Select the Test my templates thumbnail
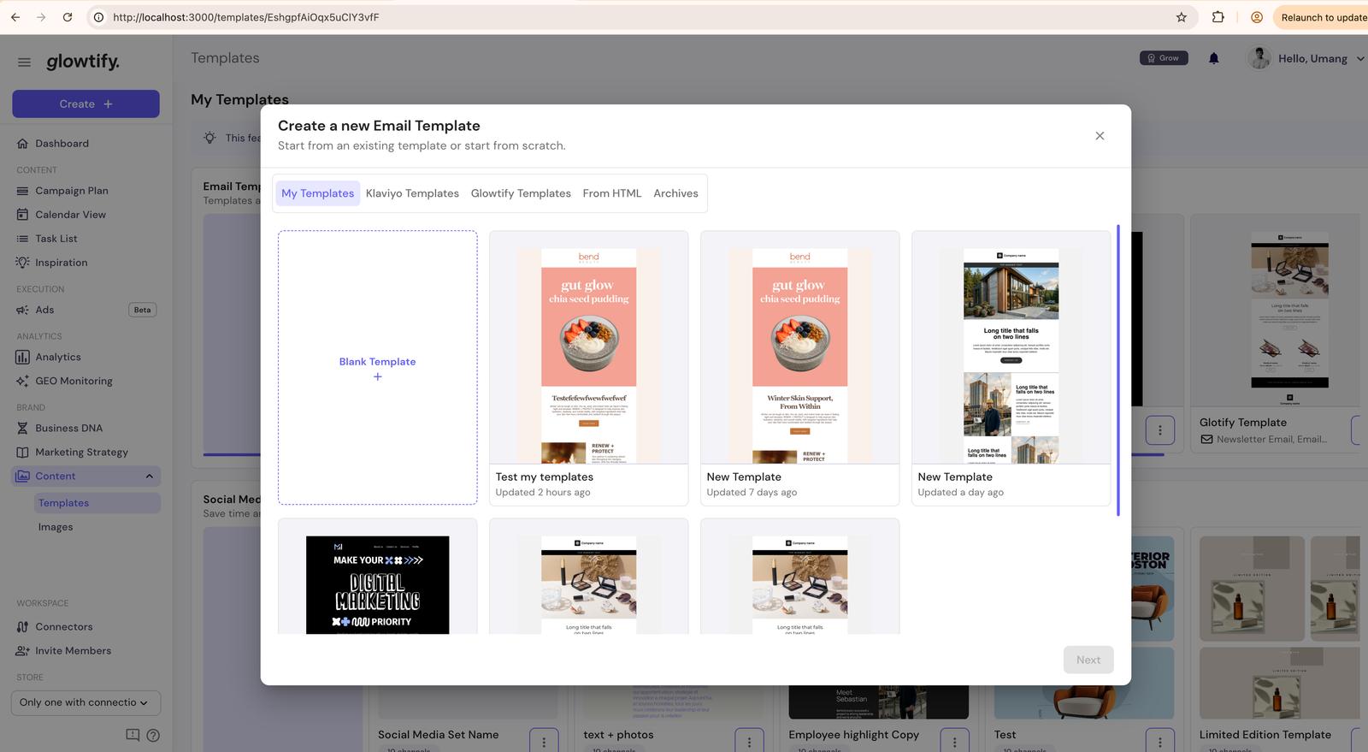The image size is (1368, 752). point(588,347)
